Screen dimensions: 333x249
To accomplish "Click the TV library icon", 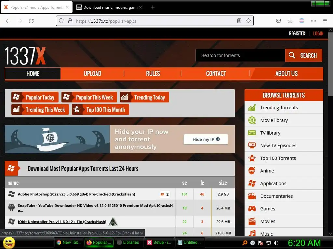I will (x=252, y=133).
